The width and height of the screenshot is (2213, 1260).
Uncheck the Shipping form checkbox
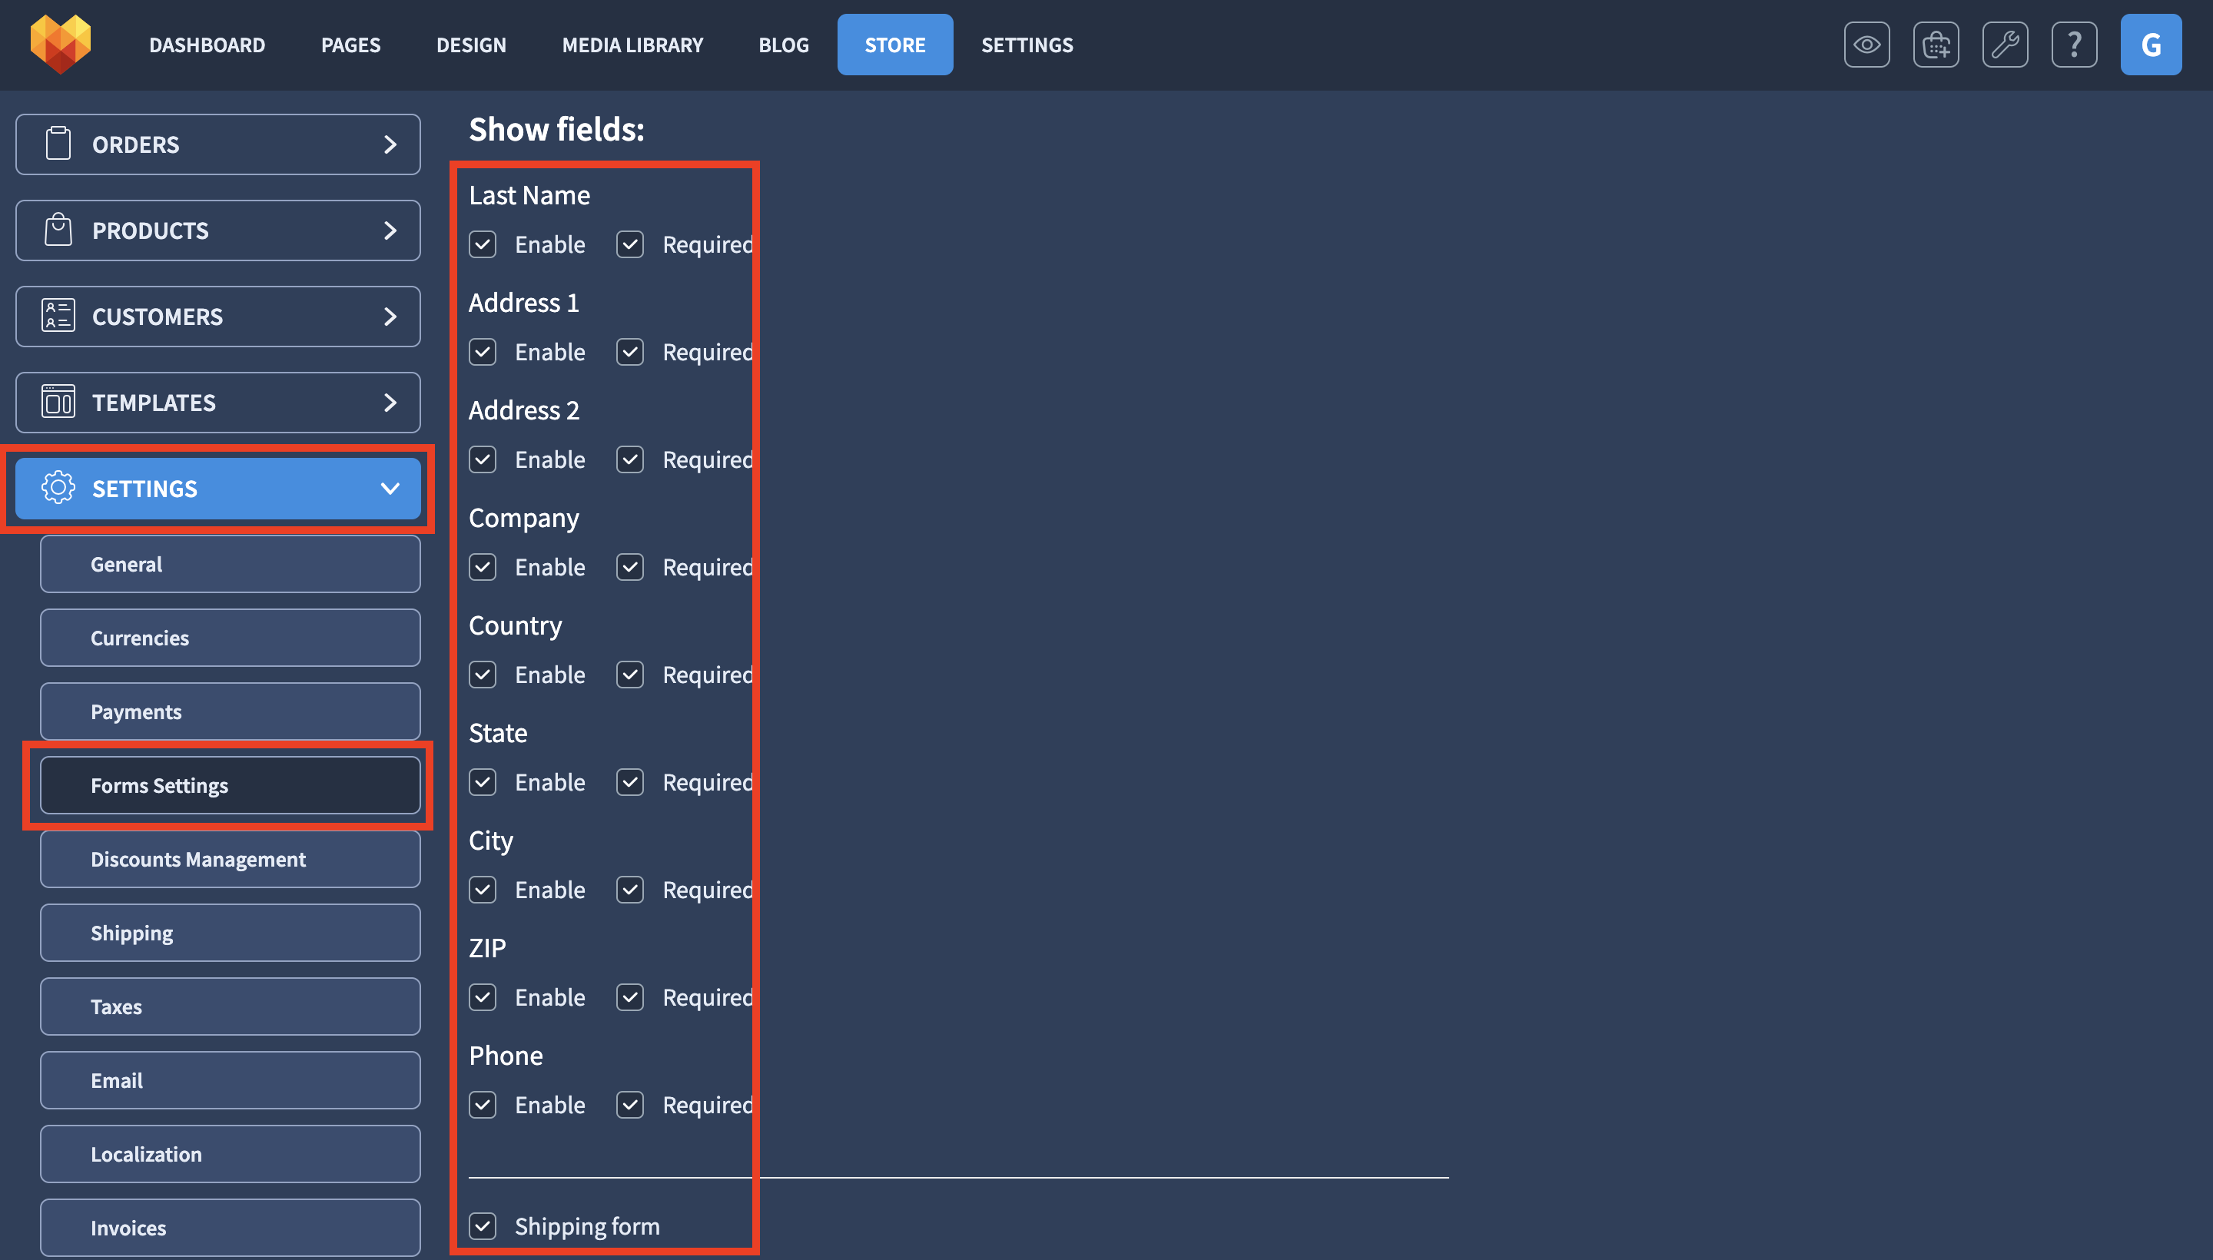coord(483,1225)
